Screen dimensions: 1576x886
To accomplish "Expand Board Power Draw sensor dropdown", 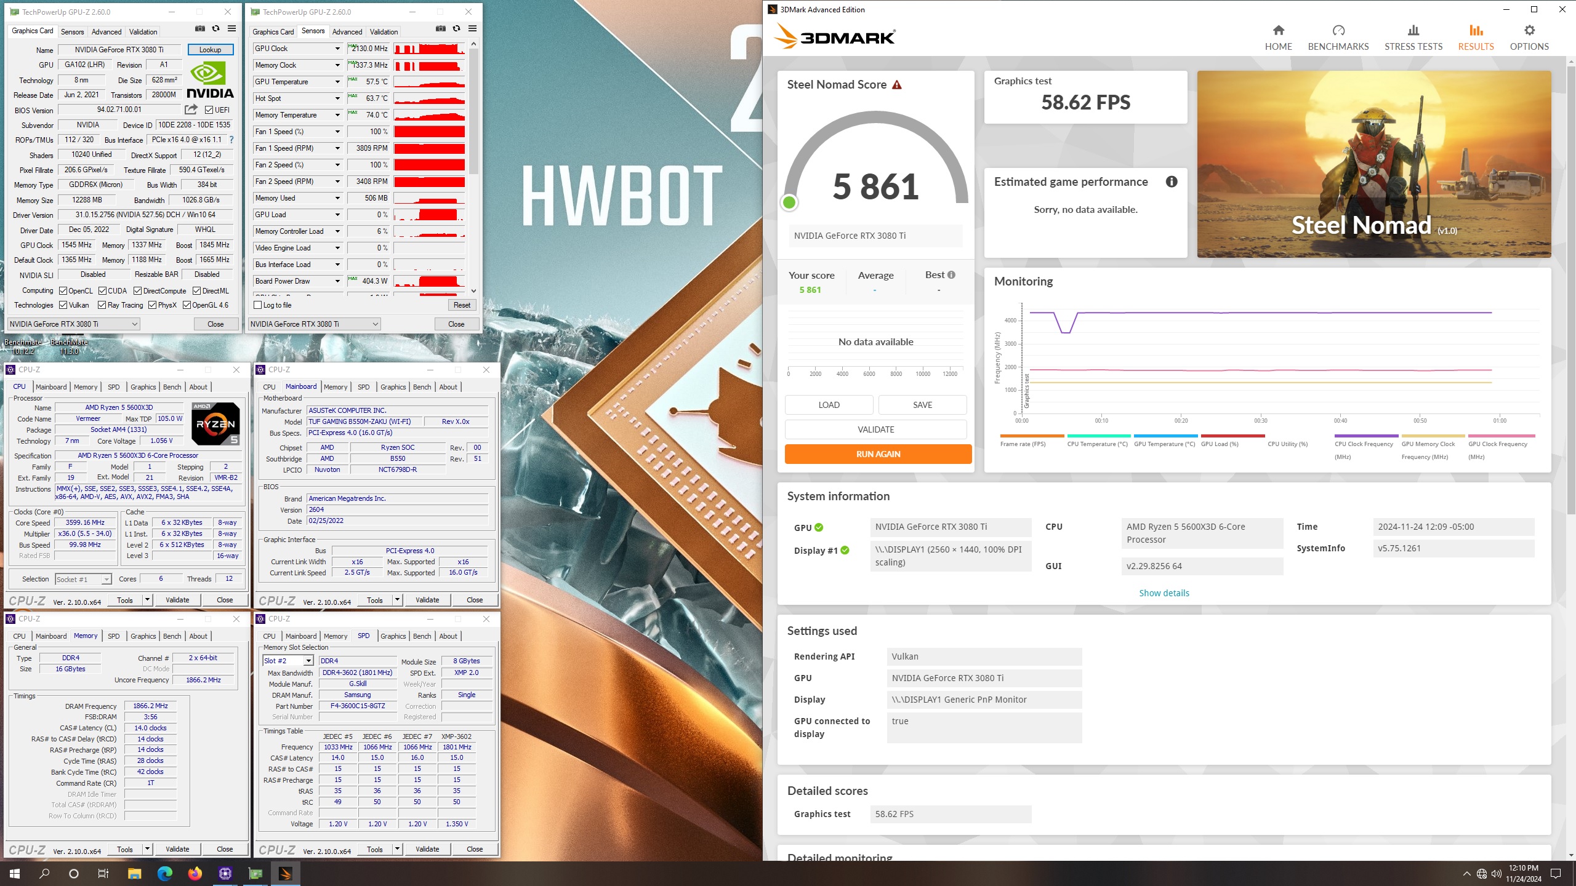I will [337, 281].
